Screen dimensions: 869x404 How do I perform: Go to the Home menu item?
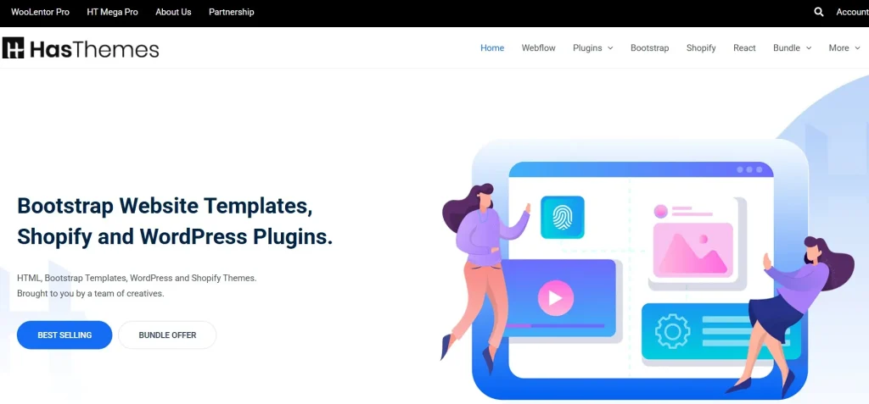pyautogui.click(x=492, y=48)
